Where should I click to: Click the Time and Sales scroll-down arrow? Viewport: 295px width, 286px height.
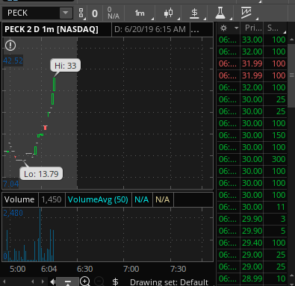click(291, 284)
